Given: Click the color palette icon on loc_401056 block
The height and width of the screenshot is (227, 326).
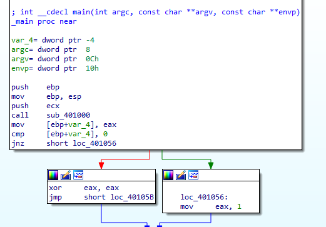Looking at the screenshot, I should 168,175.
